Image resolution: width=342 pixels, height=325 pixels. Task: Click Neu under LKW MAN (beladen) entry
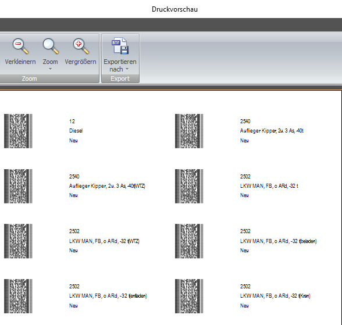pos(244,251)
